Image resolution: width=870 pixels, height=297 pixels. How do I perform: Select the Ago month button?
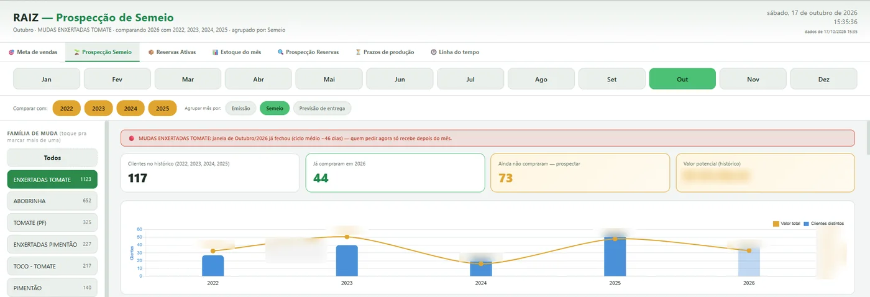coord(541,79)
